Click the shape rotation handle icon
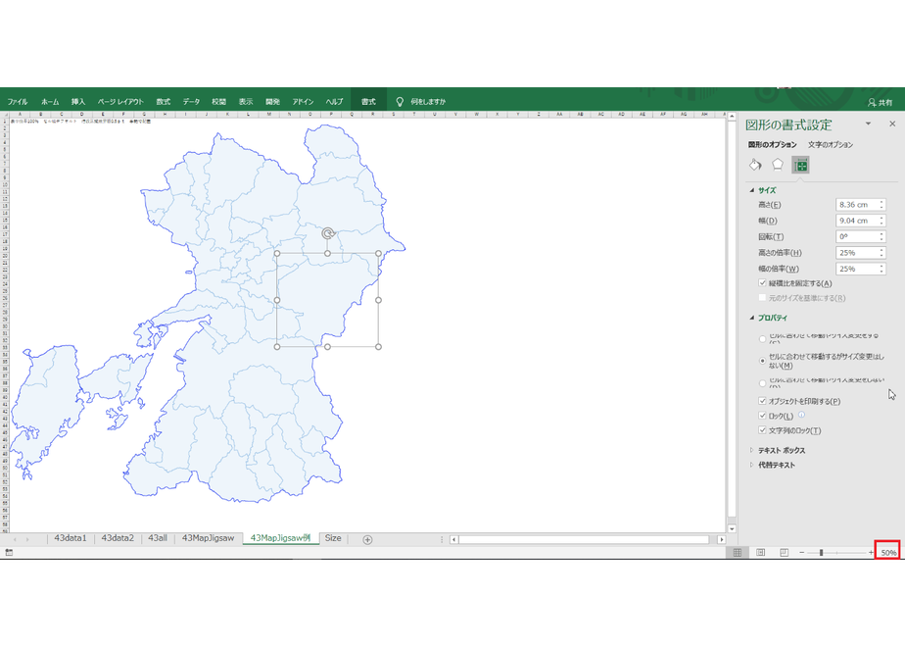 pyautogui.click(x=328, y=233)
